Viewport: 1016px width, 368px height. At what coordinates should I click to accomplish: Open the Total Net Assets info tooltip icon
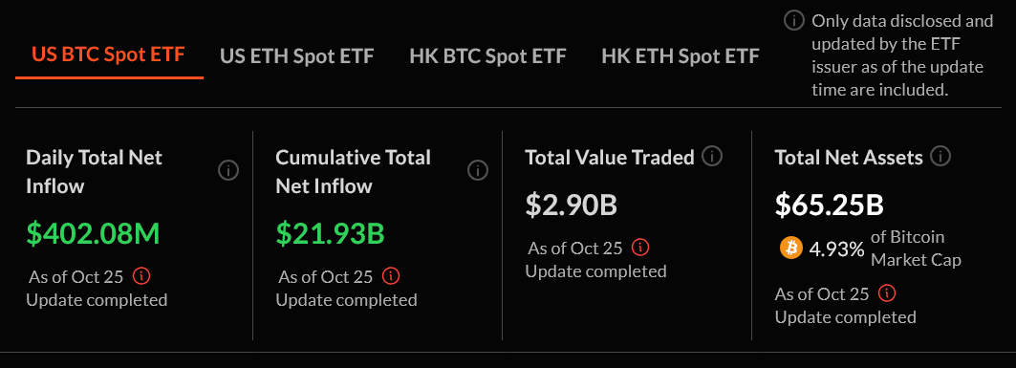pos(940,156)
